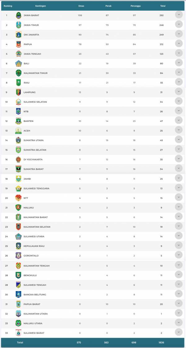Expand the Papua Barat medal details
The width and height of the screenshot is (186, 348).
coord(179,304)
